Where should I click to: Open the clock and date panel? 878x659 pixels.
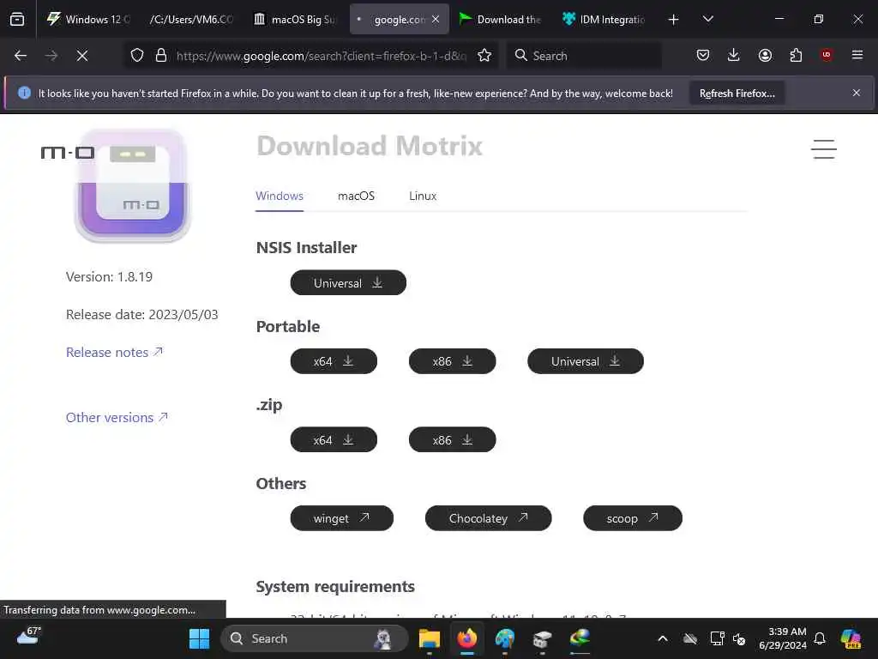click(782, 638)
